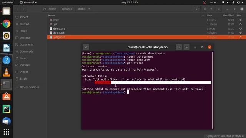Select Home in Files sidebar
Screen dimensions: 246x138
tap(30, 31)
